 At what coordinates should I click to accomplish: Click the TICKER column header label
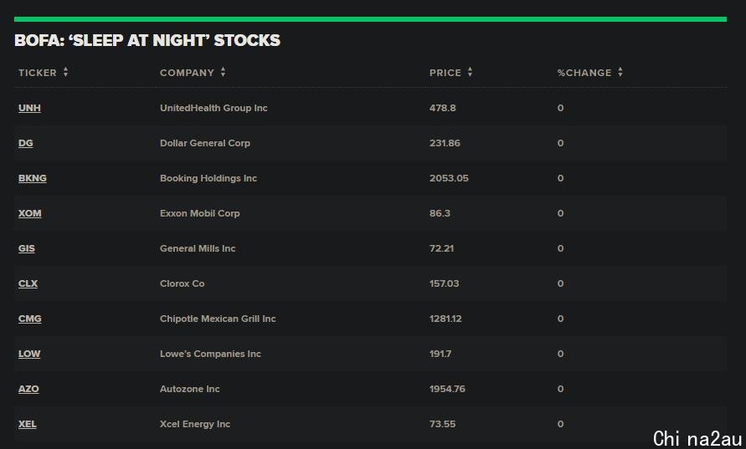pos(38,73)
